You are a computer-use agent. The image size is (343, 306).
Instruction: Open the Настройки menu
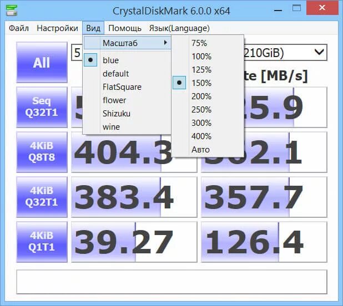[x=57, y=28]
